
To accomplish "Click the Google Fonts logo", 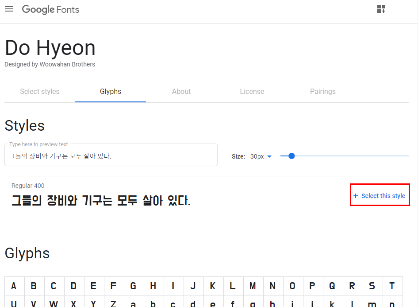I will pos(51,10).
